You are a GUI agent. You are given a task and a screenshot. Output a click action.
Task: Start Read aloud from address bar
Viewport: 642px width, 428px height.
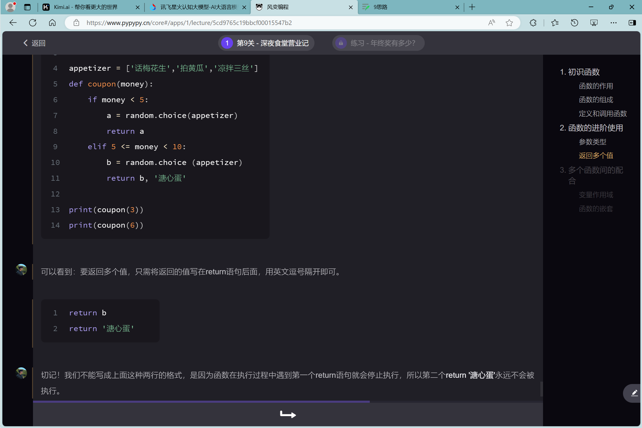pyautogui.click(x=492, y=23)
